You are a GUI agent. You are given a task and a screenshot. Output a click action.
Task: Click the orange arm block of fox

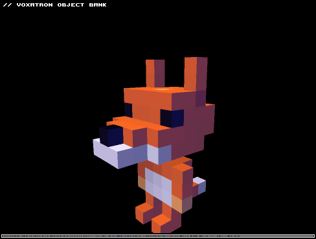(x=183, y=181)
